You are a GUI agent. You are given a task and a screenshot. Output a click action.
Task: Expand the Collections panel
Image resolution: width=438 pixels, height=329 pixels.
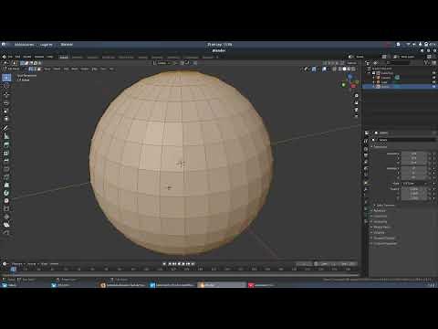click(380, 217)
